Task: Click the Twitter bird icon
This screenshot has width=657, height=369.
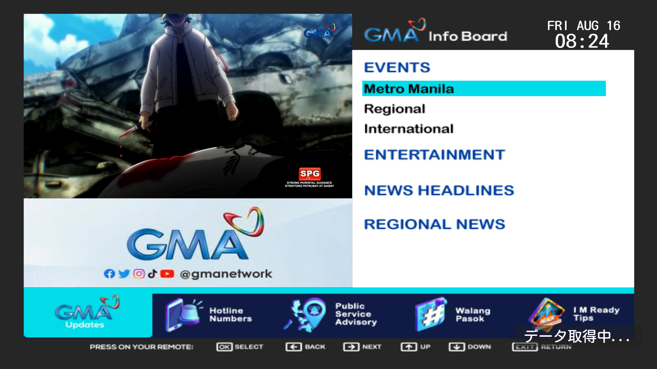Action: tap(124, 274)
